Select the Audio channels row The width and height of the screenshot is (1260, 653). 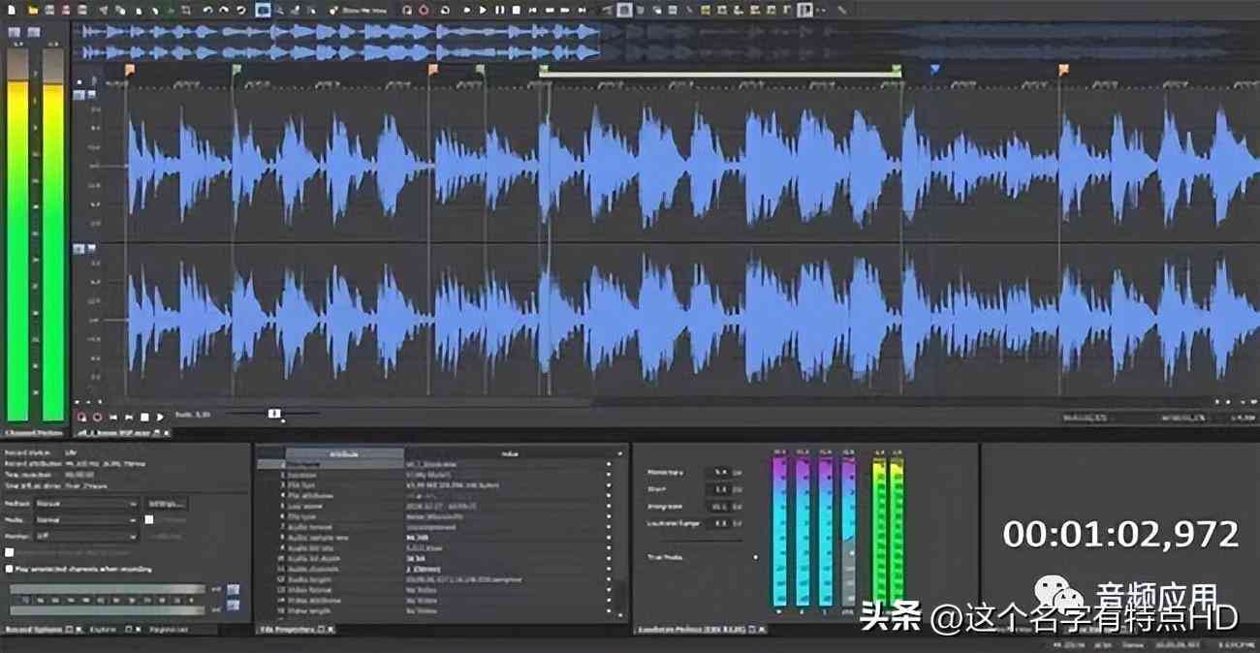tap(438, 569)
